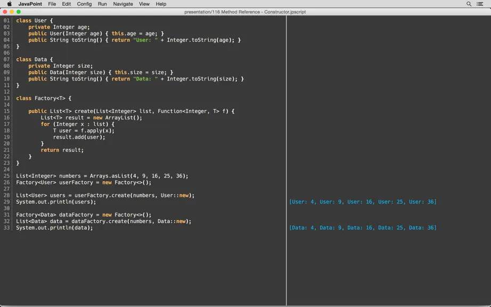Close the window with red button
The height and width of the screenshot is (307, 491).
[x=5, y=12]
